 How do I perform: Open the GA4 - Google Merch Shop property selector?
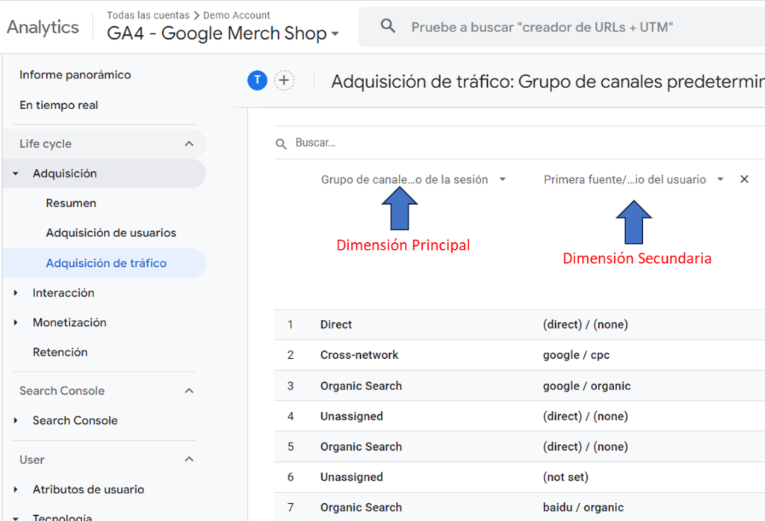223,34
